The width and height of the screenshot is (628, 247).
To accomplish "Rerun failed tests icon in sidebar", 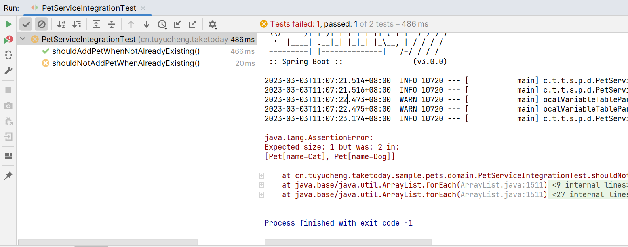I will [x=8, y=40].
